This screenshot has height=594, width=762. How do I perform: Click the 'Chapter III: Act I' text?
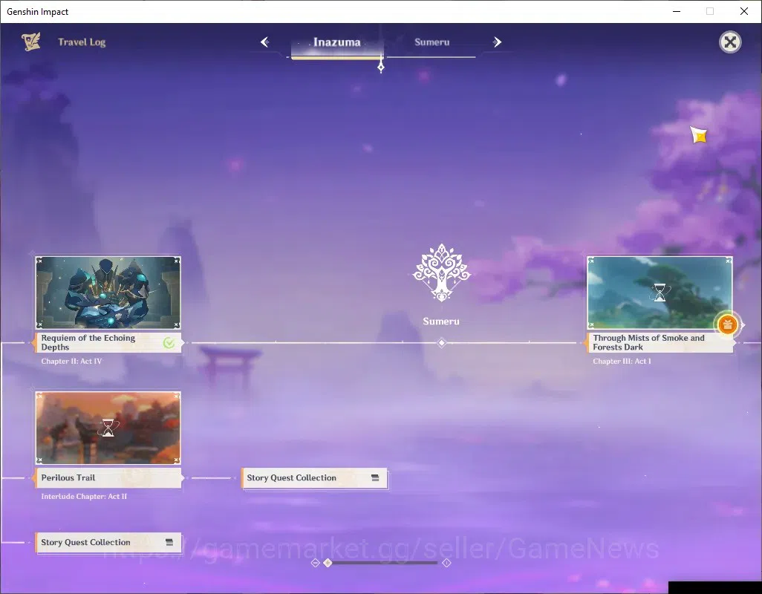(x=622, y=362)
